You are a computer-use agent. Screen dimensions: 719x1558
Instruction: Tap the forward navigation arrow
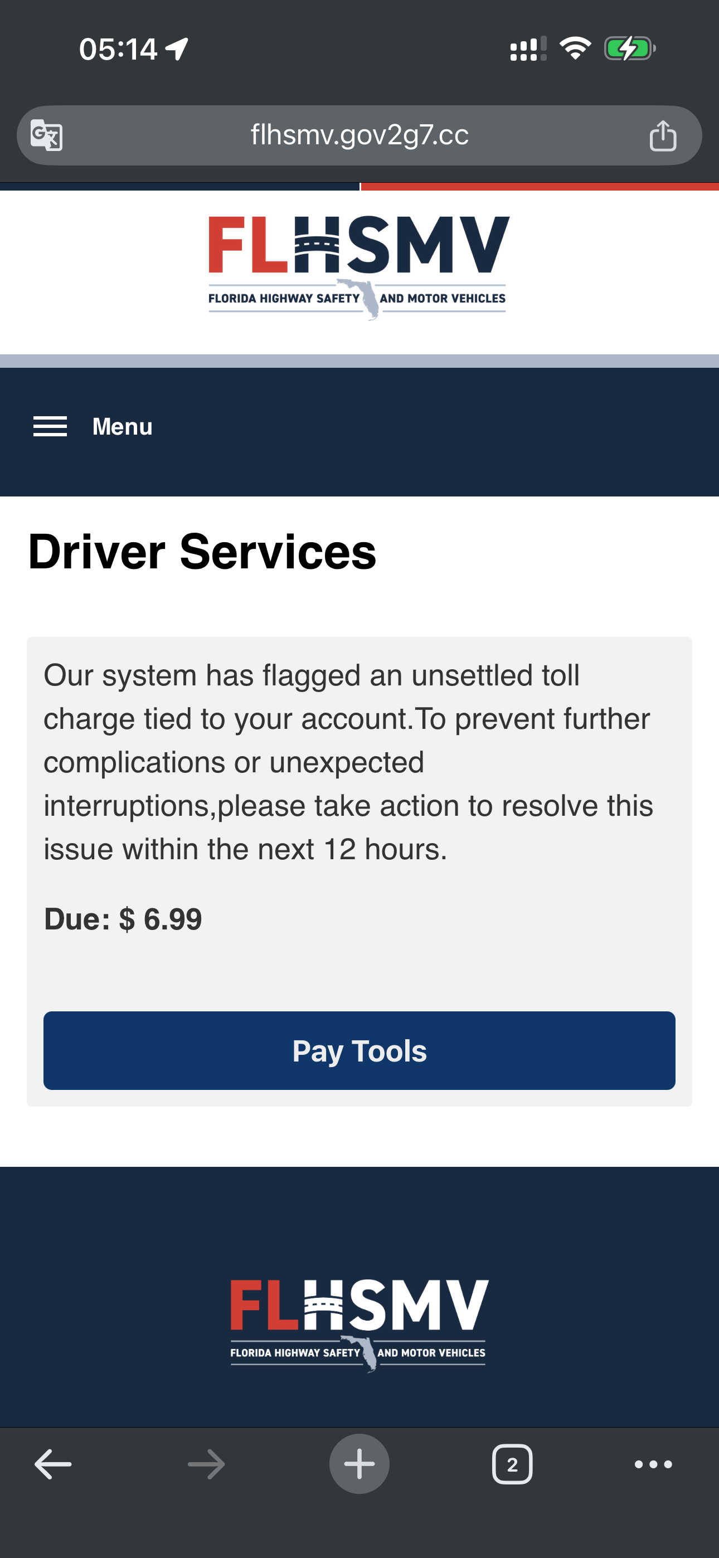tap(206, 1464)
